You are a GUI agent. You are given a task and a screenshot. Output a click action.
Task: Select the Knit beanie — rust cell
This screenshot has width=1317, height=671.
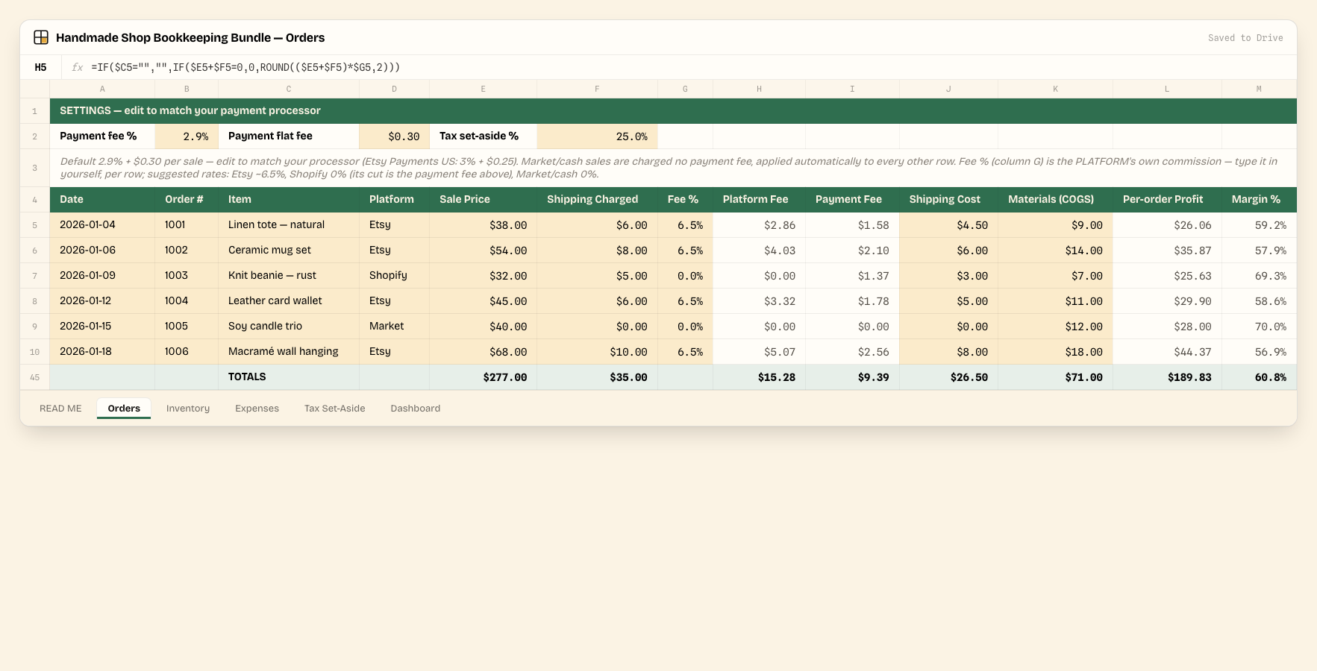pos(289,276)
